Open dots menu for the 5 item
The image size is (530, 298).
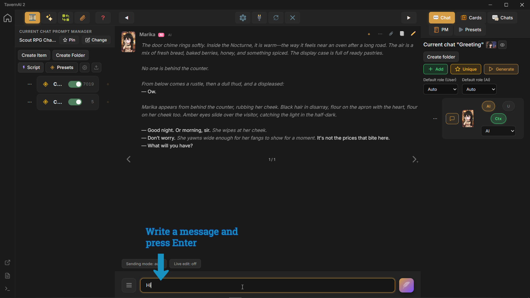point(30,102)
